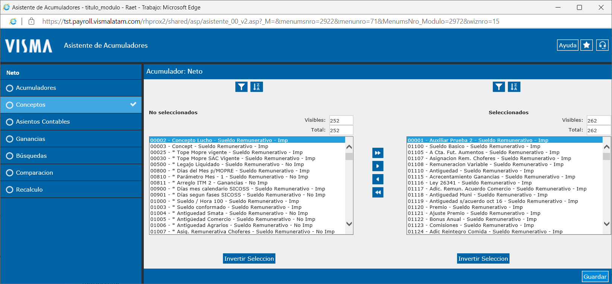612x284 pixels.
Task: Select '00800 - * Dias del Mes p/MOPRE' row
Action: click(x=247, y=171)
